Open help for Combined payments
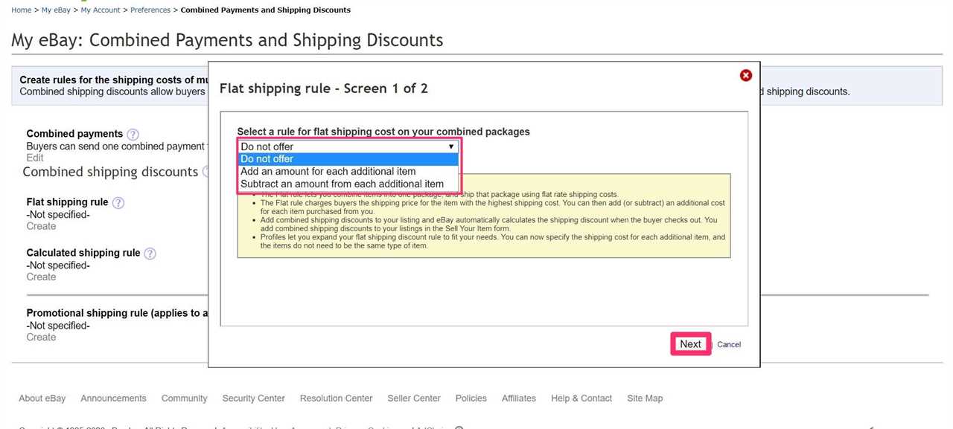The image size is (953, 429). [133, 135]
